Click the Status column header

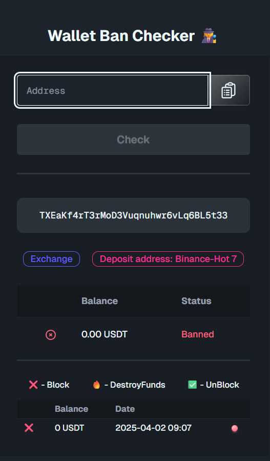(x=196, y=301)
